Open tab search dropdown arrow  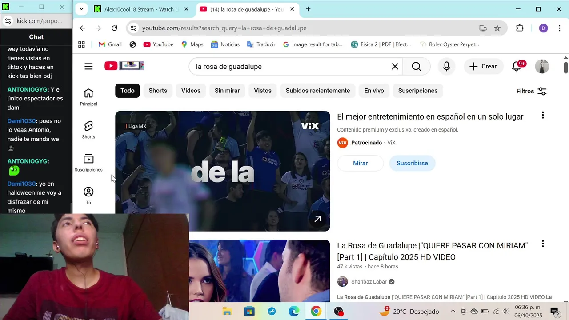81,9
